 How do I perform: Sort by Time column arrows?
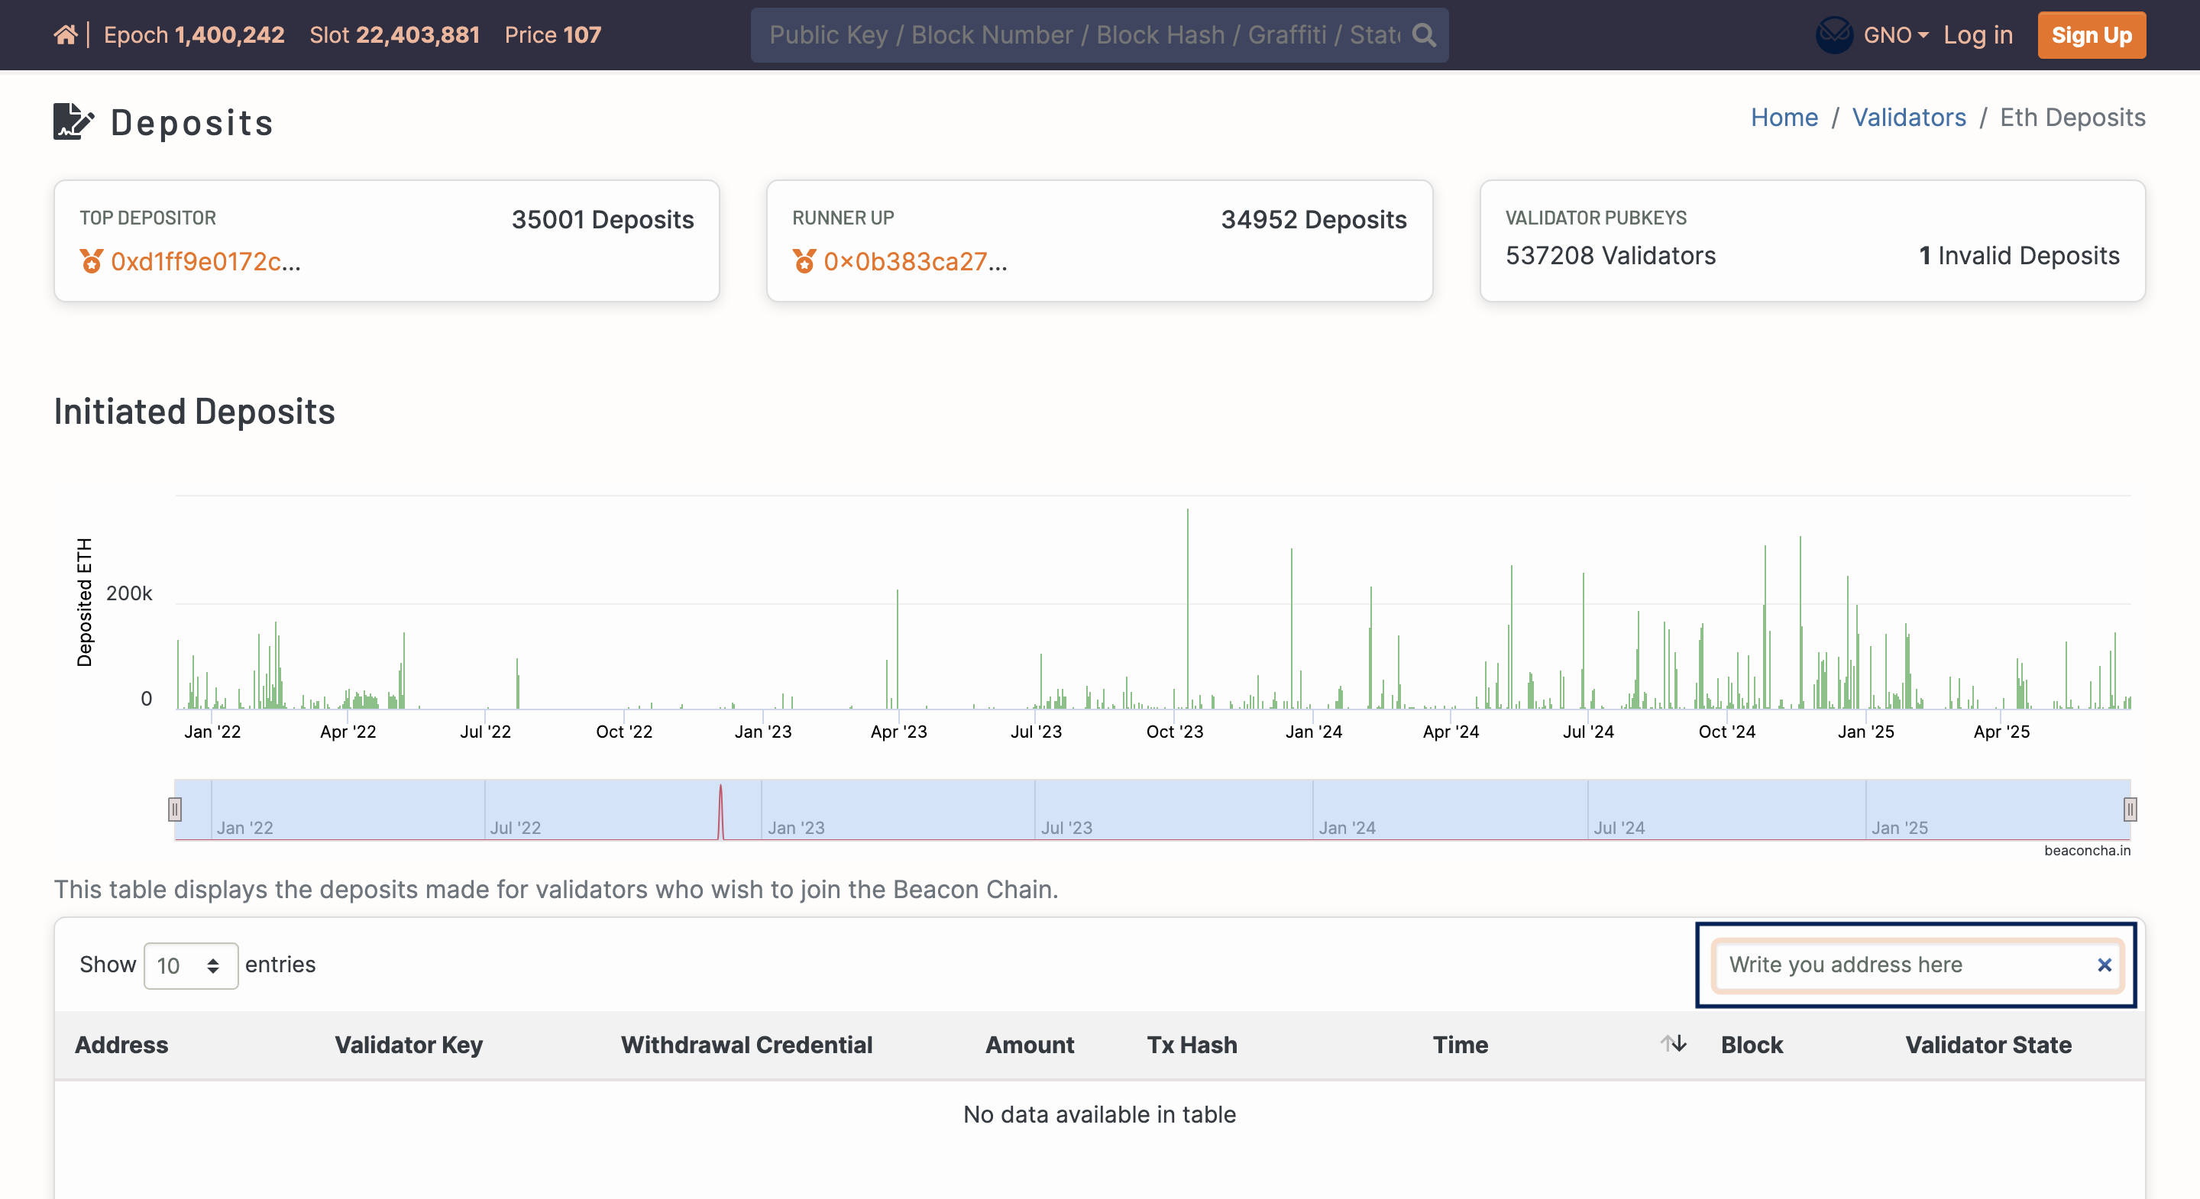(x=1672, y=1043)
